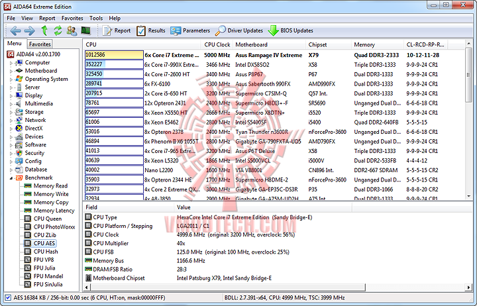477x306 pixels.
Task: Switch to the Favorites tab
Action: [x=40, y=44]
